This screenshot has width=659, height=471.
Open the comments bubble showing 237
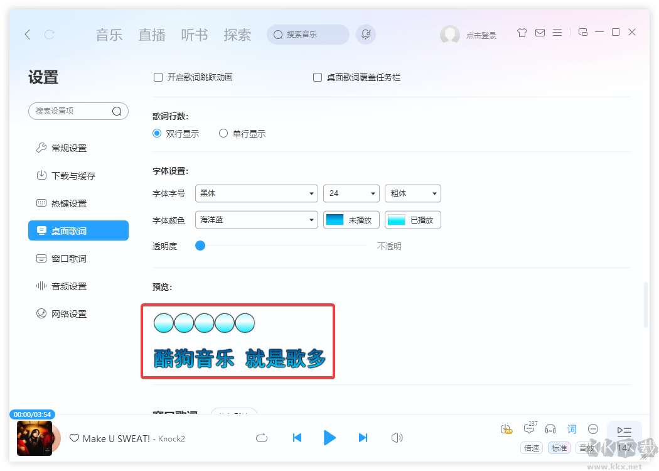click(x=529, y=429)
